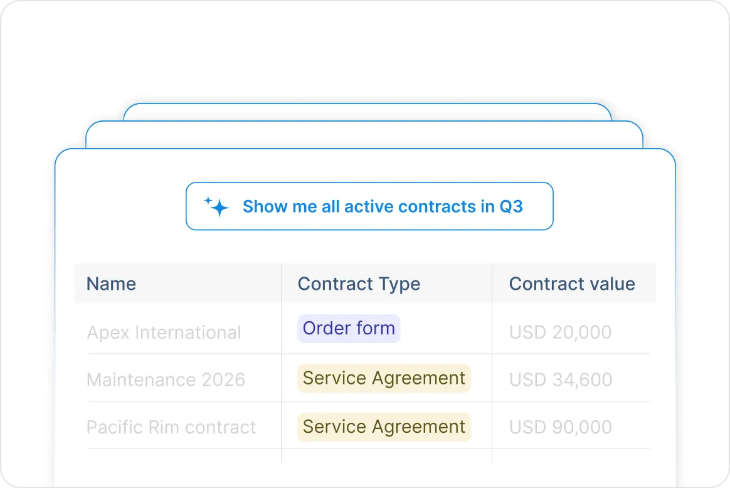Click the empty Contract Type cell below last row
This screenshot has height=488, width=730.
click(x=386, y=456)
